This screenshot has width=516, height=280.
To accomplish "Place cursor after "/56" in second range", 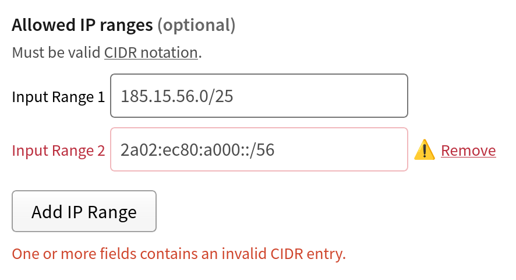I will pyautogui.click(x=275, y=150).
